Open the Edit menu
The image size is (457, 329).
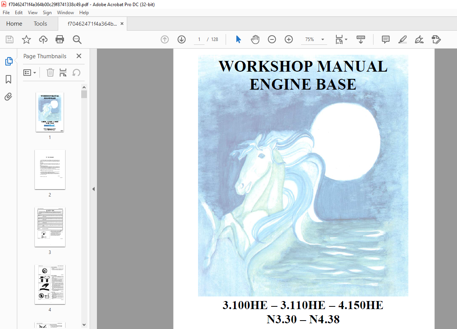pos(19,13)
